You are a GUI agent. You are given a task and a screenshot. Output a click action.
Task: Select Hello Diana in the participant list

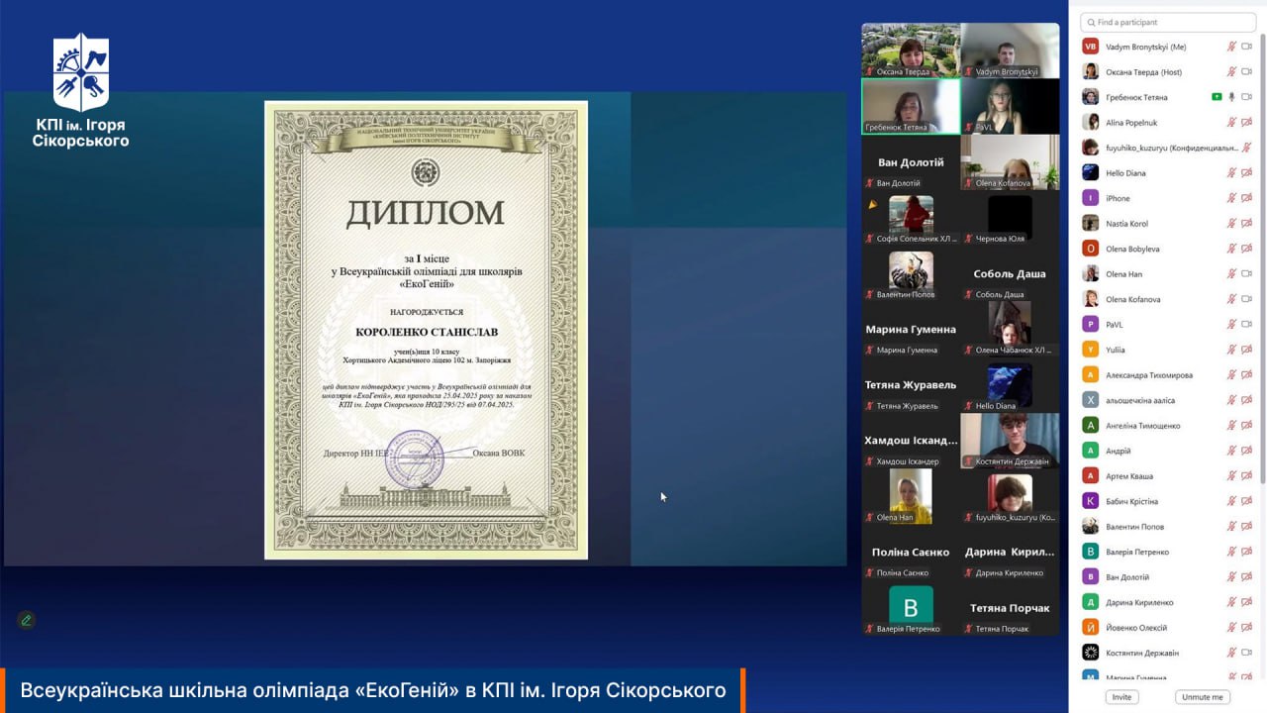[1125, 173]
